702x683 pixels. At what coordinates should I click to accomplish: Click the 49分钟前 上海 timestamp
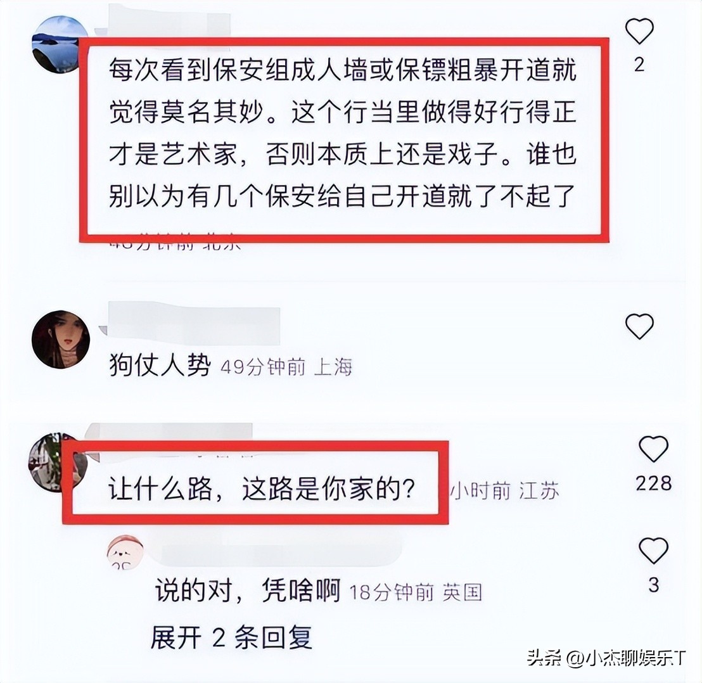pyautogui.click(x=286, y=367)
